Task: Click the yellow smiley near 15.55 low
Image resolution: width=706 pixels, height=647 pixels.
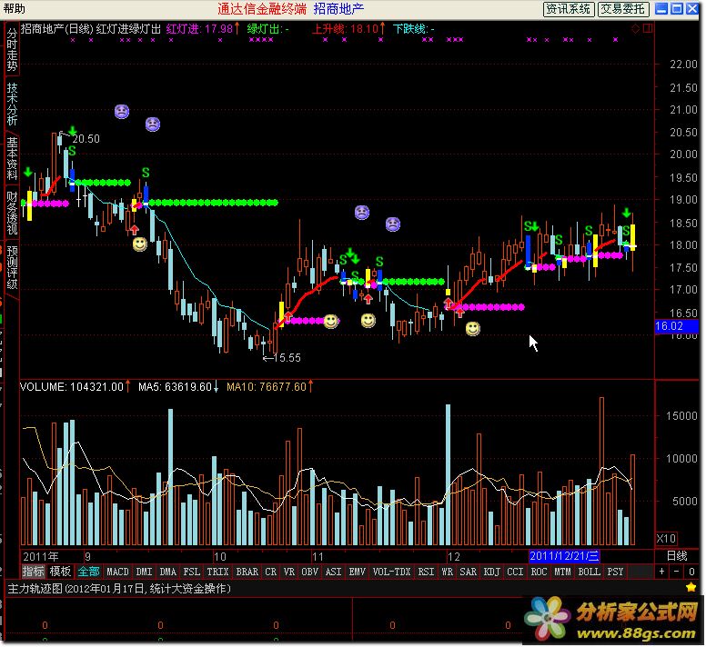Action: point(331,321)
